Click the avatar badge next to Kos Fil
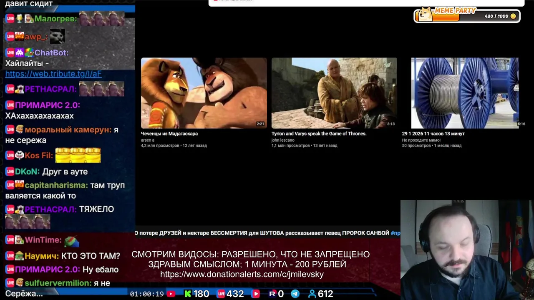The width and height of the screenshot is (534, 300). (x=19, y=155)
